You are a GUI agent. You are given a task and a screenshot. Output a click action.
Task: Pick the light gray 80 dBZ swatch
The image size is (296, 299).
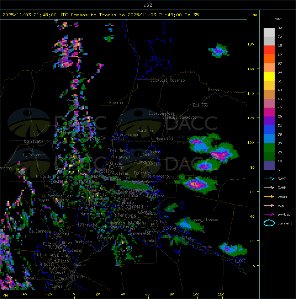pyautogui.click(x=269, y=32)
